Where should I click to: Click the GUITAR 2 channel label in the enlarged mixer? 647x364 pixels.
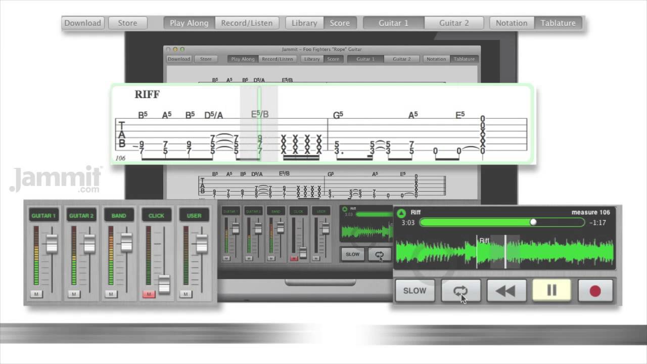click(81, 215)
